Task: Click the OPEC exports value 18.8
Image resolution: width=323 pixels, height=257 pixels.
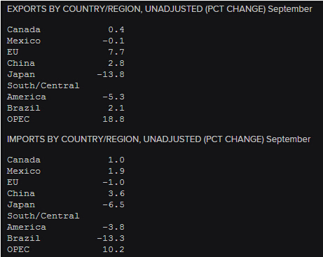Action: click(114, 119)
